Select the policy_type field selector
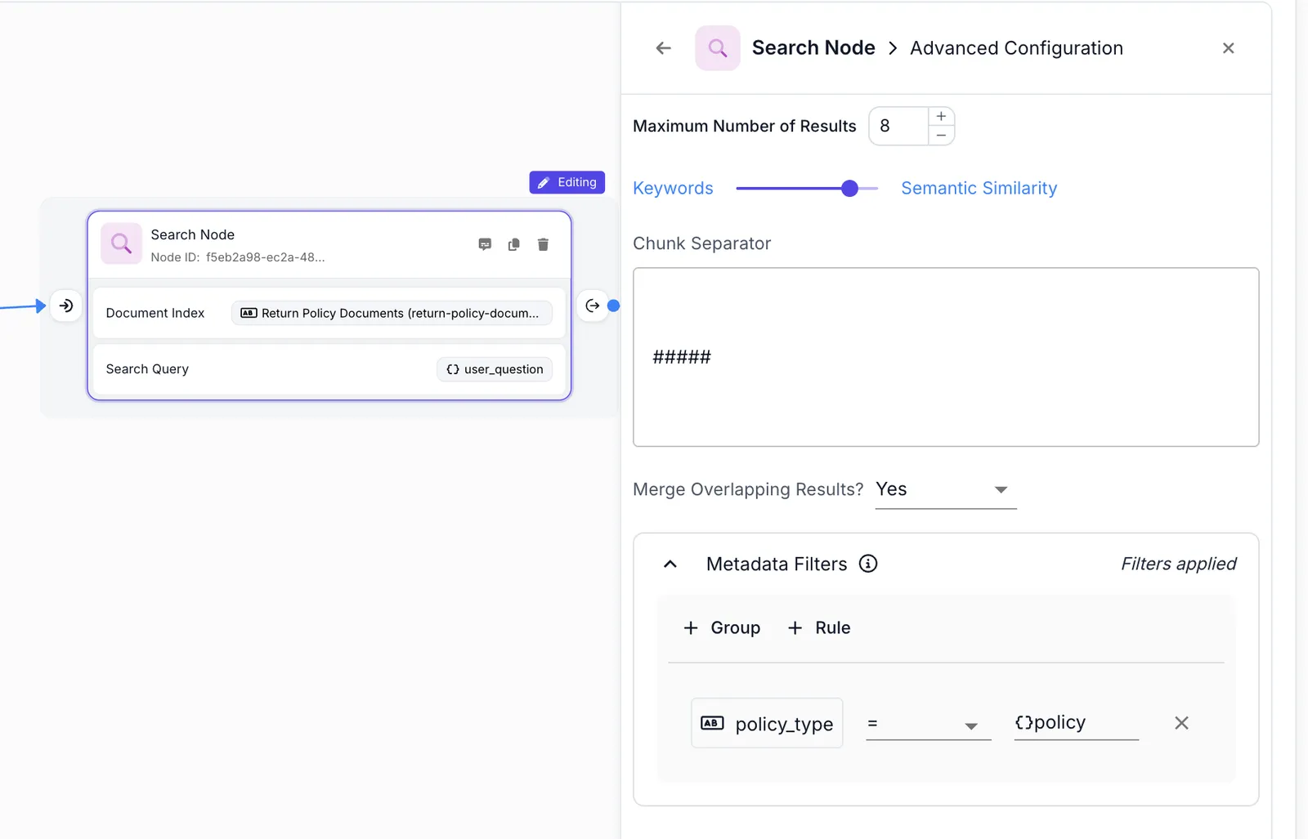The image size is (1308, 839). pos(767,723)
